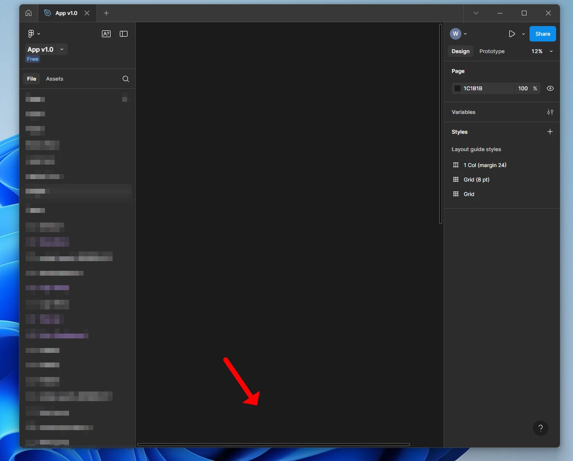Image resolution: width=573 pixels, height=461 pixels.
Task: Toggle page background visibility eye
Action: [550, 88]
